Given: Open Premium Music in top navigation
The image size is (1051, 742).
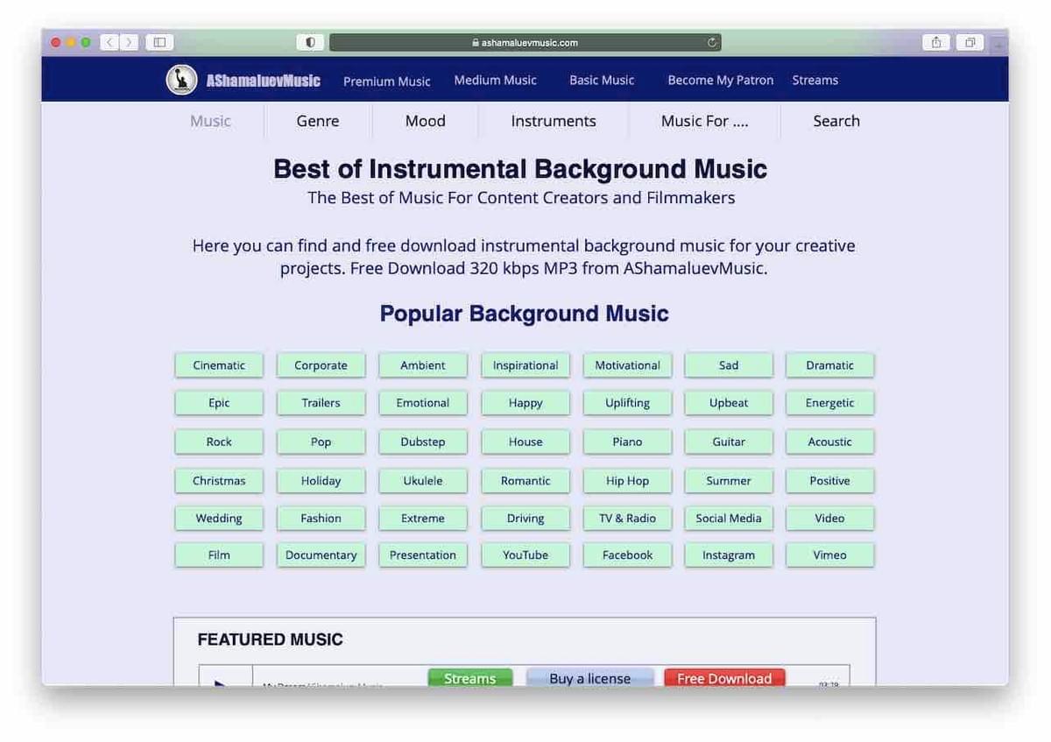Looking at the screenshot, I should tap(386, 81).
